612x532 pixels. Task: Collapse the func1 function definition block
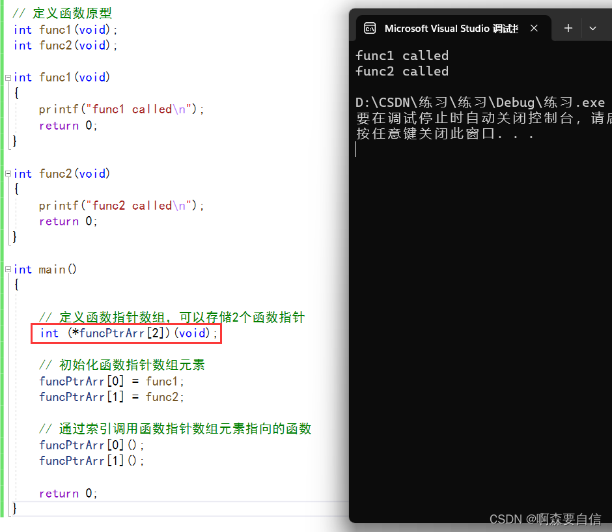click(x=8, y=77)
